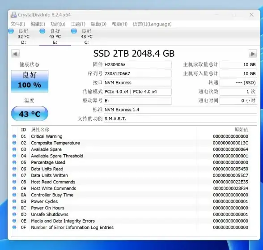Click the 良好 100% health status button
Image resolution: width=263 pixels, height=250 pixels.
[x=30, y=81]
